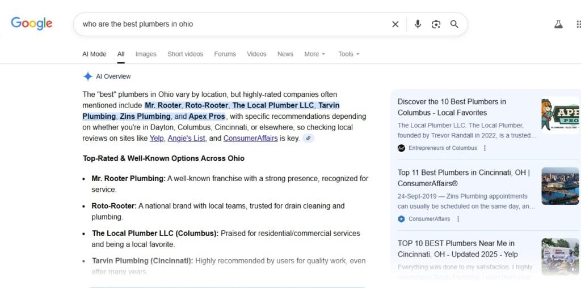Click the ConsumerAffairs source favicon
The image size is (581, 288).
pos(401,219)
